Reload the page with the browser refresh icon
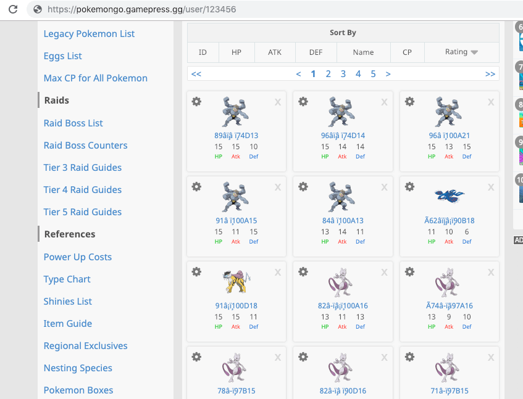Viewport: 523px width, 399px height. [13, 9]
